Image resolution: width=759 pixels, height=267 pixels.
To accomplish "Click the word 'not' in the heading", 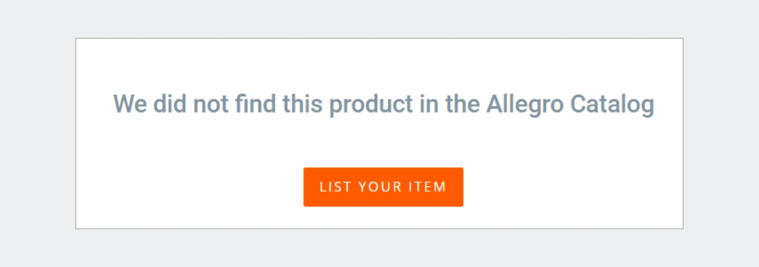I will point(210,103).
